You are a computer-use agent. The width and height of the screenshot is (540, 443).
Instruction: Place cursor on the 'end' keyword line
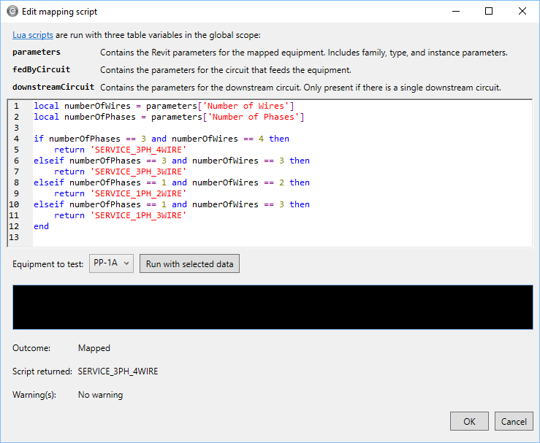tap(42, 226)
